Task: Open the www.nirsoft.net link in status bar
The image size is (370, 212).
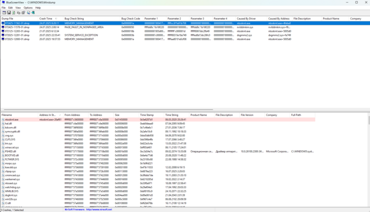Action: (x=99, y=210)
